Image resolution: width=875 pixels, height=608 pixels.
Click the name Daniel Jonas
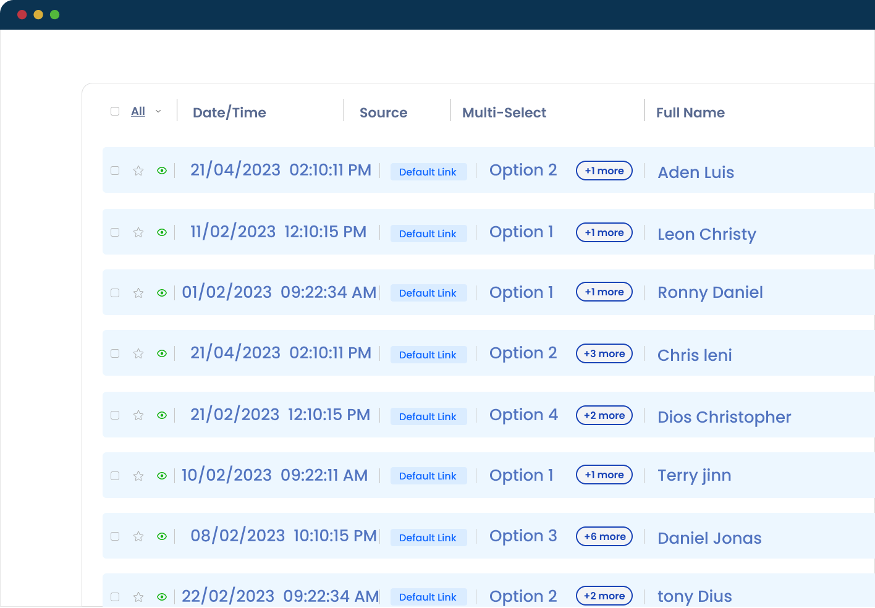tap(709, 538)
